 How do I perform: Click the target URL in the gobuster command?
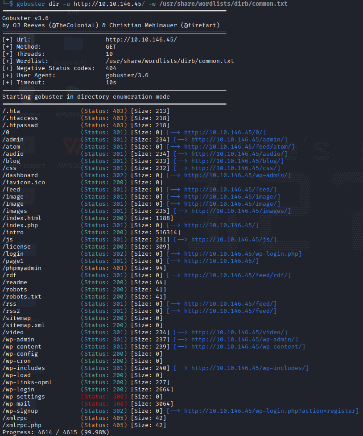click(x=109, y=4)
